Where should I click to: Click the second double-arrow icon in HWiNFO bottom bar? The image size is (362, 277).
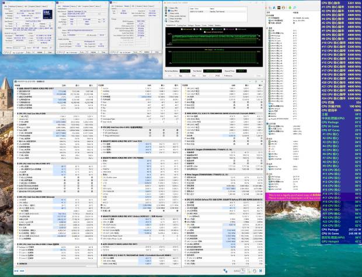(22, 271)
